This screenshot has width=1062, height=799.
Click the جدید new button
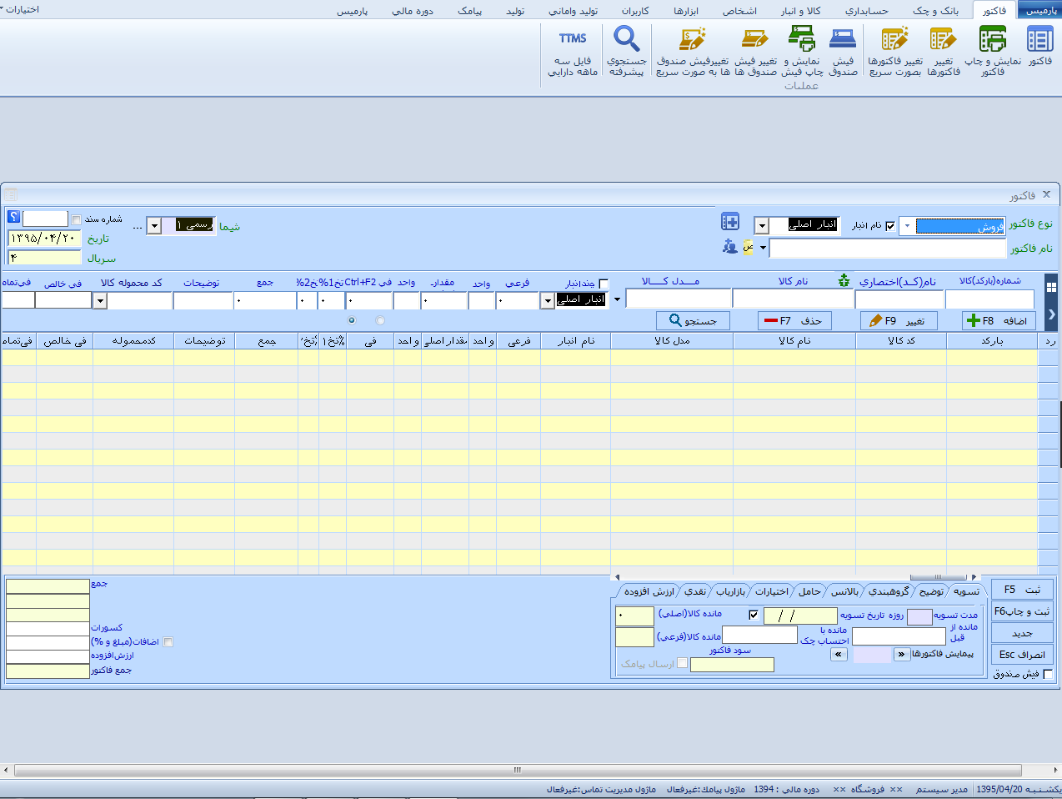(1022, 633)
